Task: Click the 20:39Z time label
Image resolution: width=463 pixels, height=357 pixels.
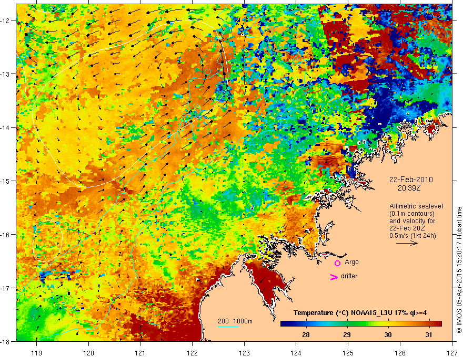Action: [x=409, y=187]
